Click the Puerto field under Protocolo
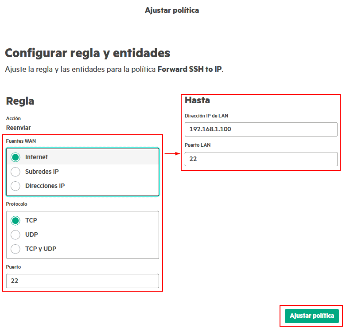This screenshot has width=350, height=332. click(x=82, y=281)
